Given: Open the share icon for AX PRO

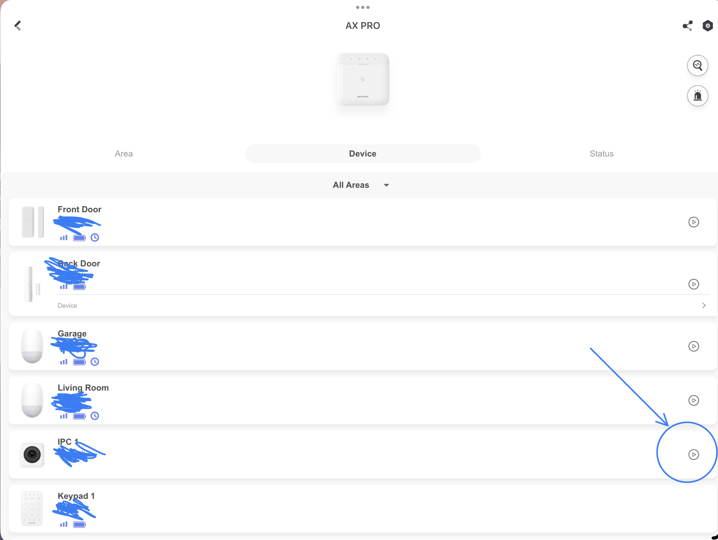Looking at the screenshot, I should [687, 26].
